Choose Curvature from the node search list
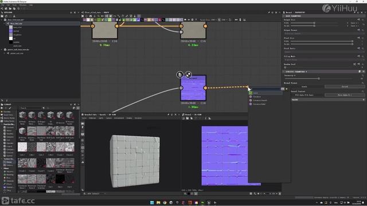Viewport: 367px width, 206px height. pyautogui.click(x=257, y=97)
